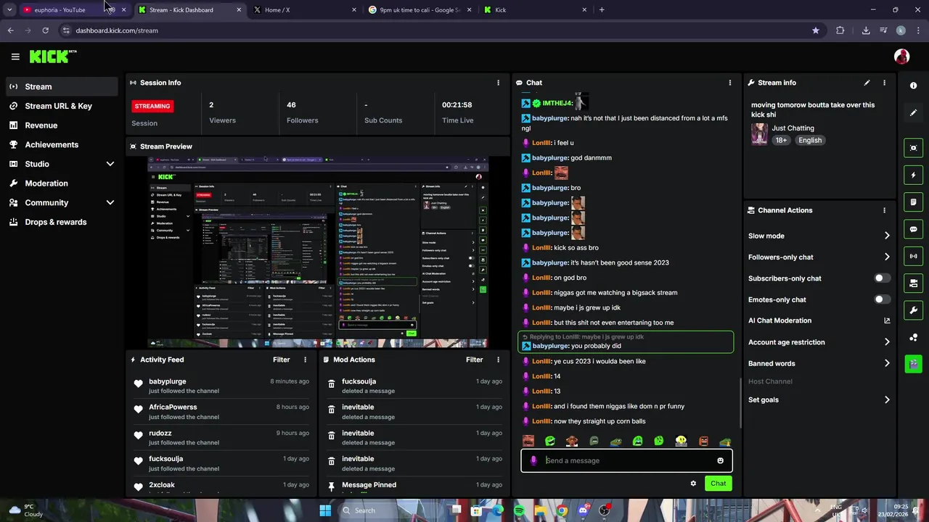Click the camera icon in right rail
Viewport: 929px width, 522px height.
(913, 283)
